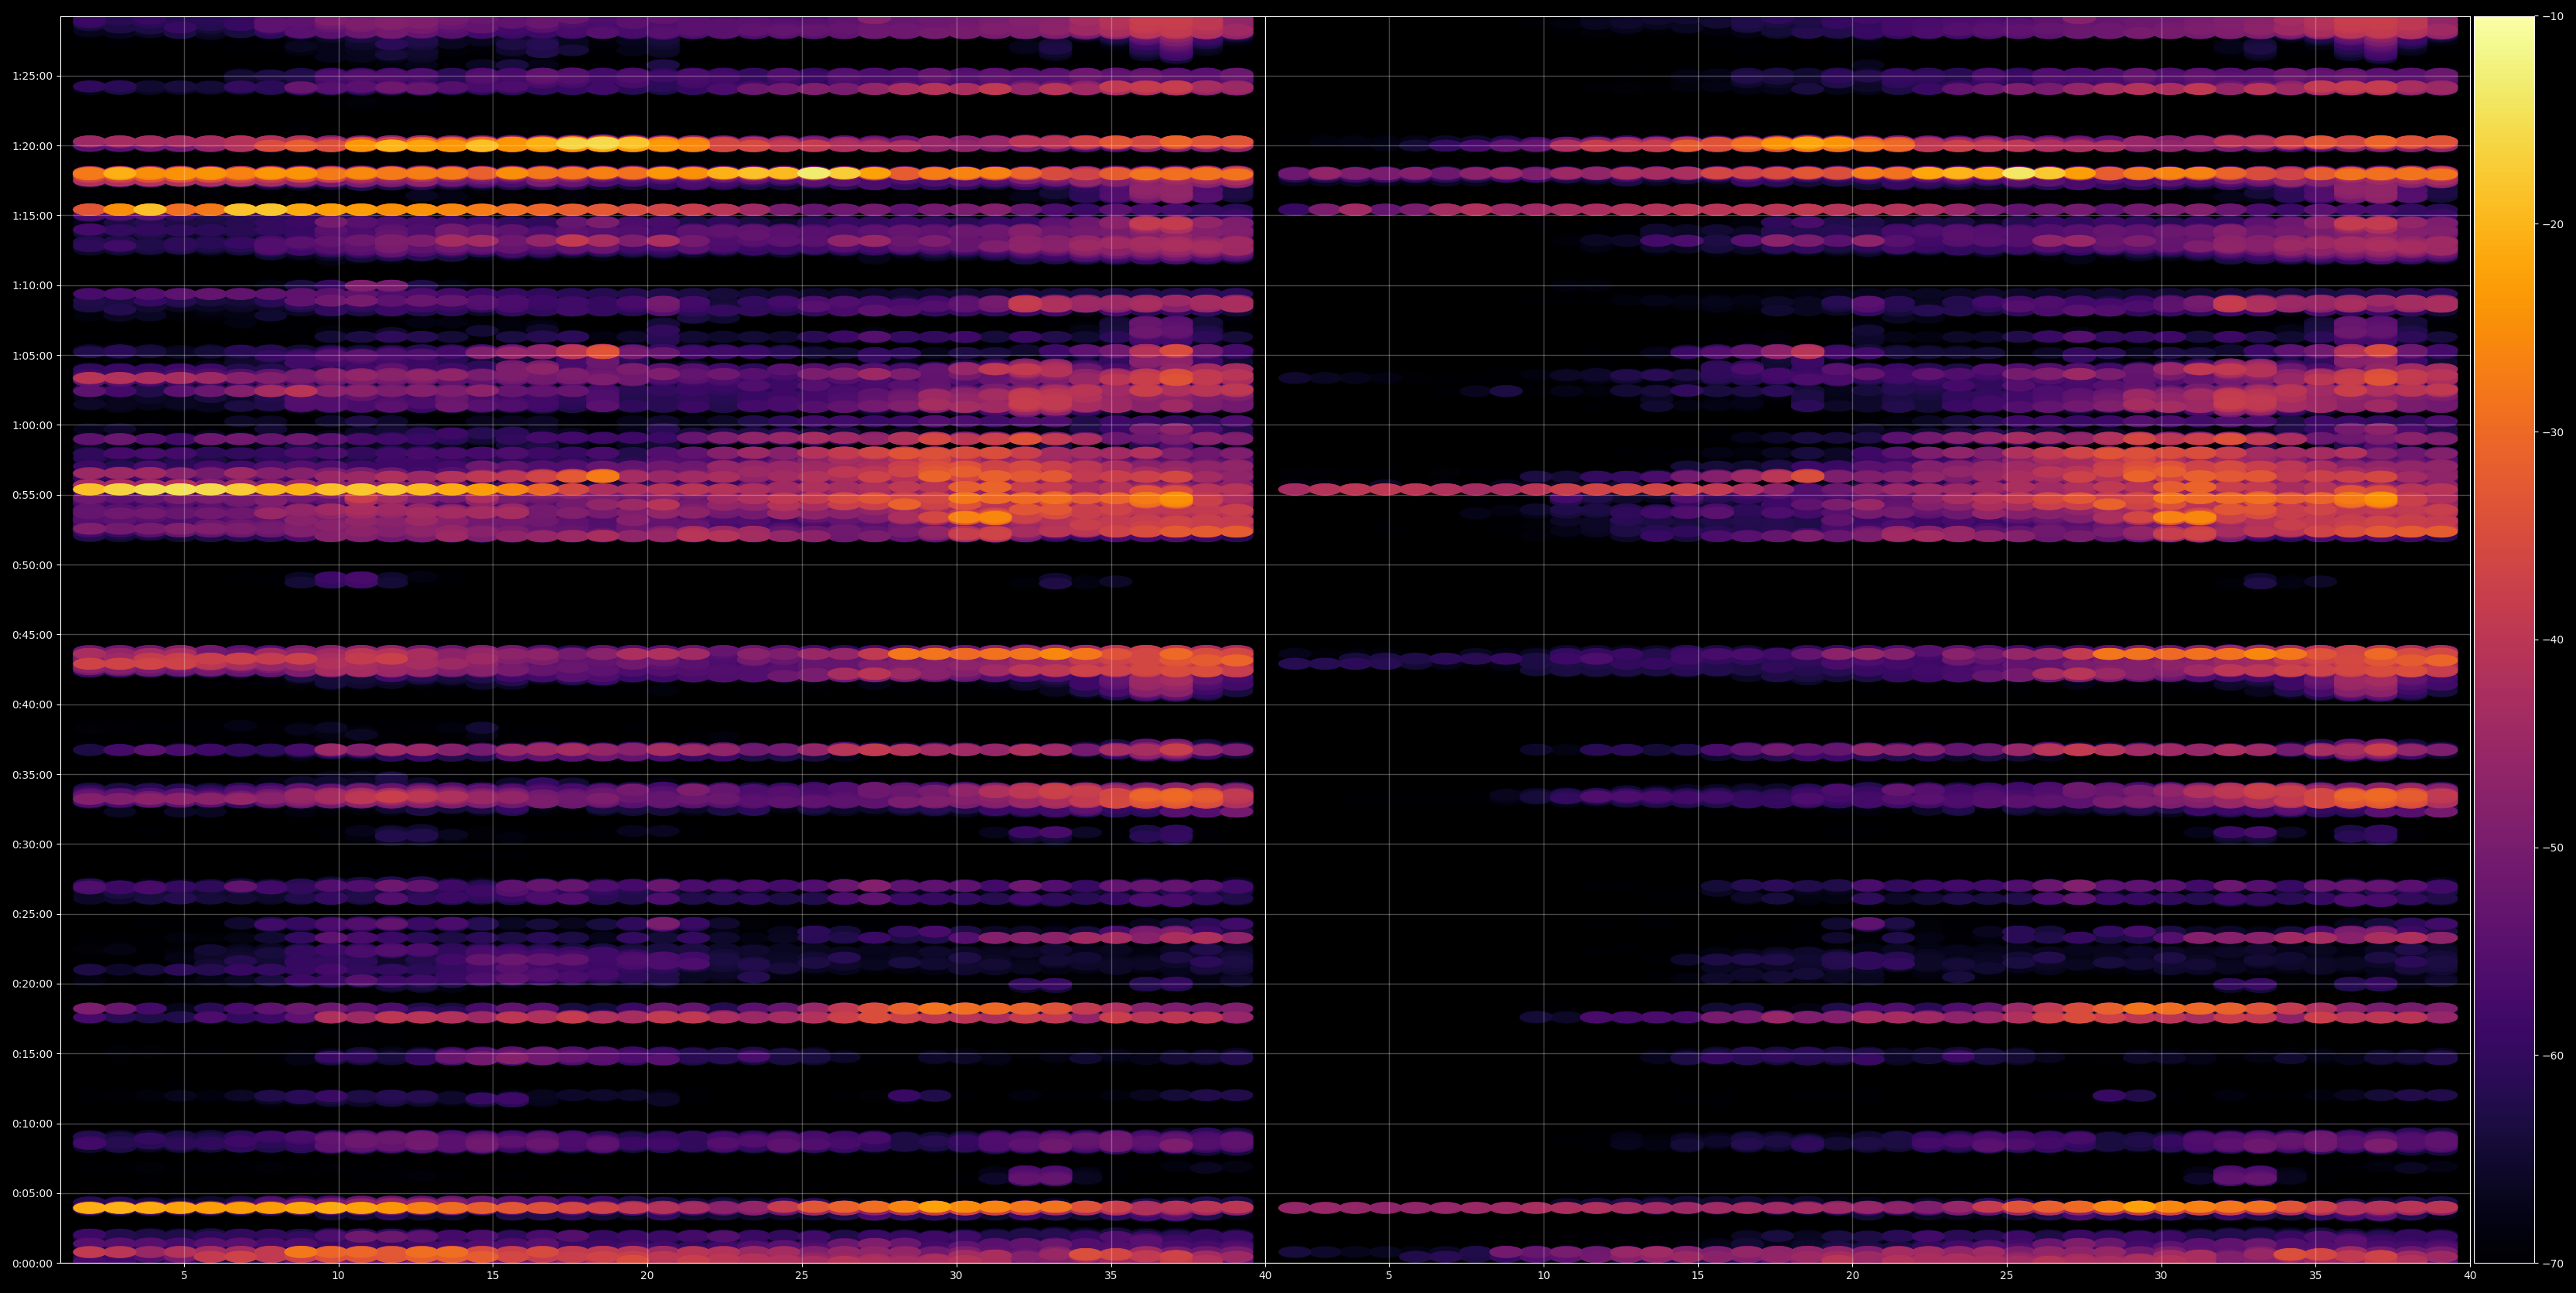Click x-axis label "40" beside the colorbar
Viewport: 2576px width, 1293px height.
(x=2470, y=1276)
